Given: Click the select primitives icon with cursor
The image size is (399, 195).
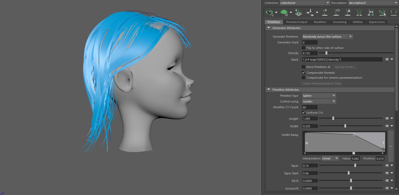Looking at the screenshot, I should [382, 12].
